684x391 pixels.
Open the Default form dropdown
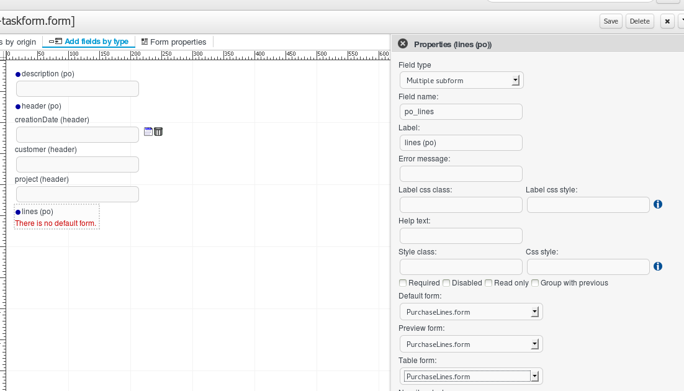click(534, 311)
